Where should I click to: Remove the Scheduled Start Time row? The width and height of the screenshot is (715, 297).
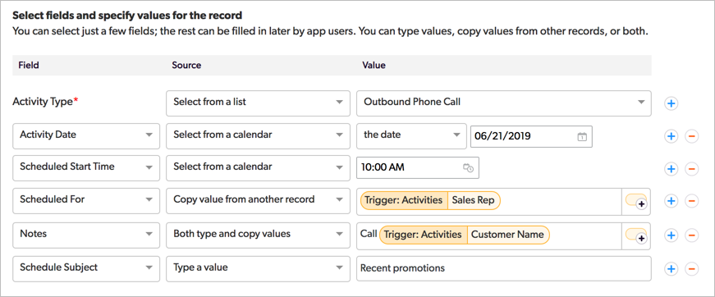tap(692, 169)
